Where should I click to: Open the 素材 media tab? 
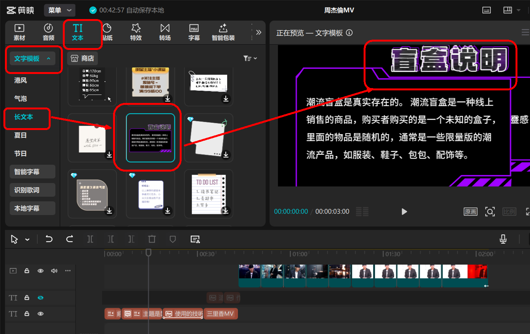19,32
